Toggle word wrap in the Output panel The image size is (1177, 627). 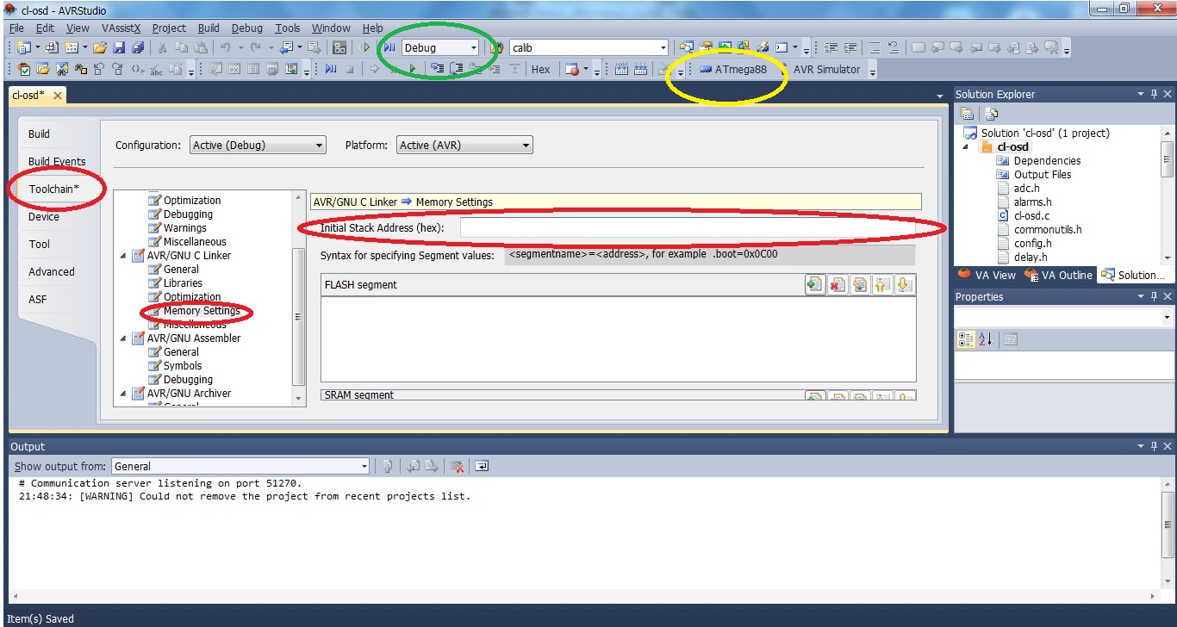pos(482,466)
